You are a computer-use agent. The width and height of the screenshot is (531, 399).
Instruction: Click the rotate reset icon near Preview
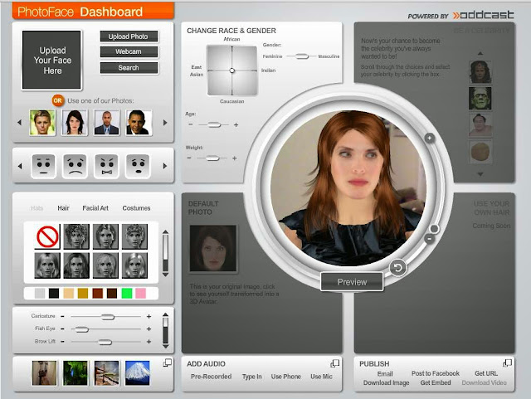point(398,268)
